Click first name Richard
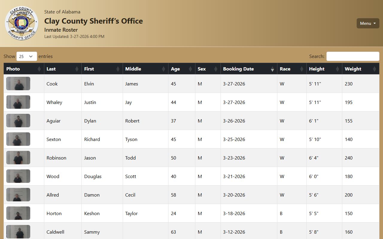Screen dimensions: 383x239 (x=92, y=140)
